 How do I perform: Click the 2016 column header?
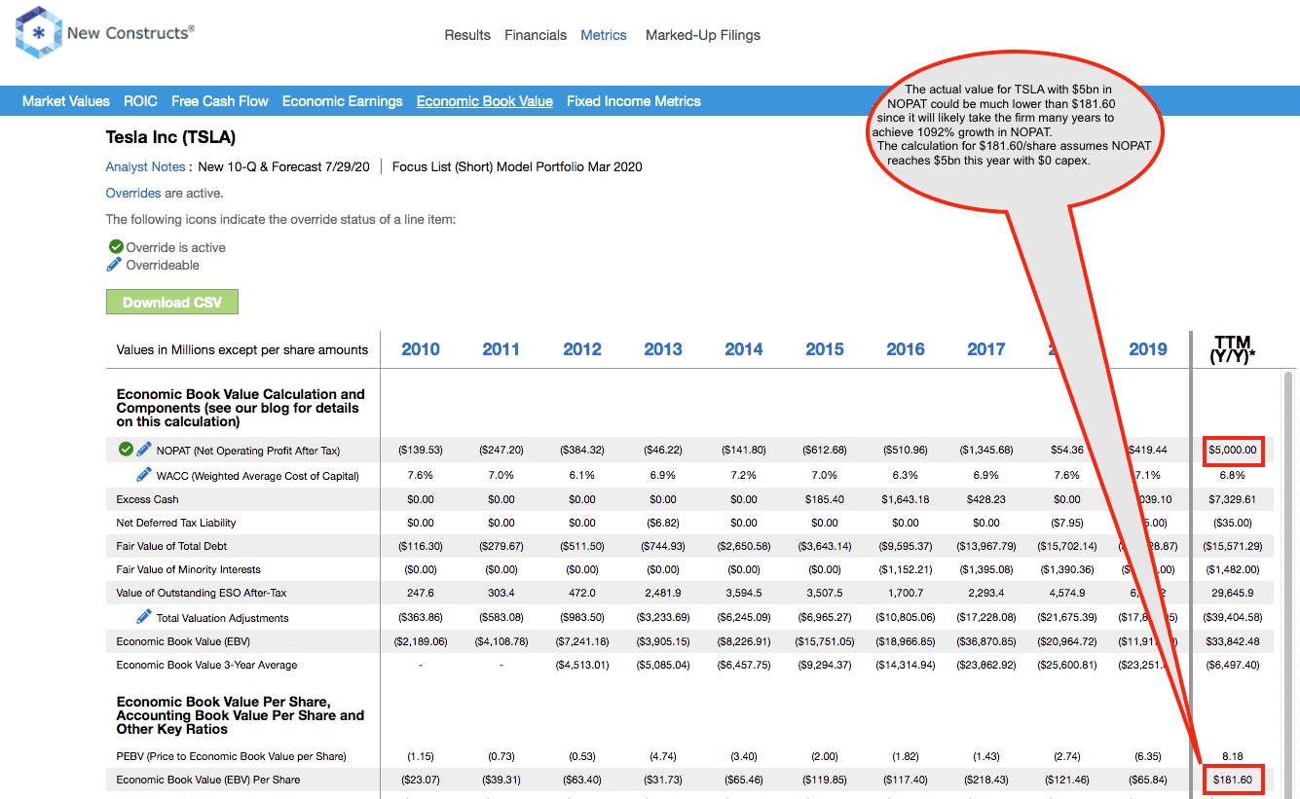pos(906,349)
